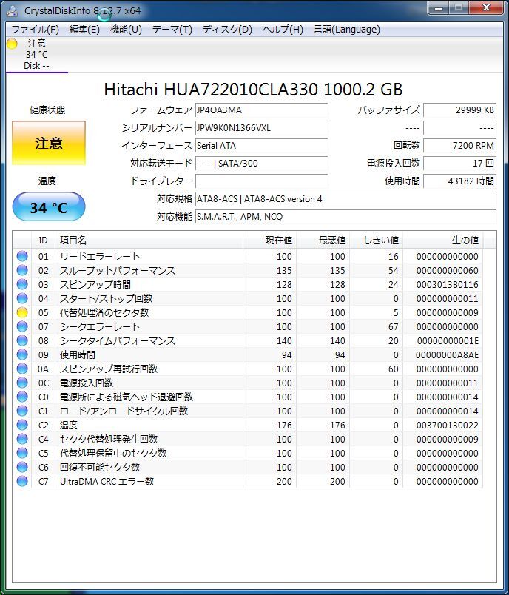
Task: Select the UltraDMA CRC エラー数 row name
Action: tap(107, 481)
